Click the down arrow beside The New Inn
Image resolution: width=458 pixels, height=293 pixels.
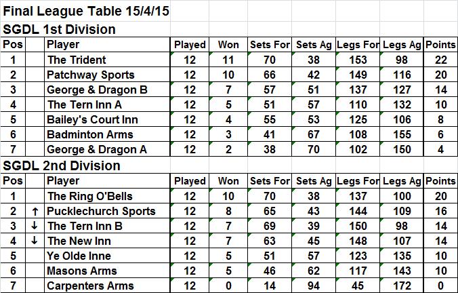[x=34, y=241]
